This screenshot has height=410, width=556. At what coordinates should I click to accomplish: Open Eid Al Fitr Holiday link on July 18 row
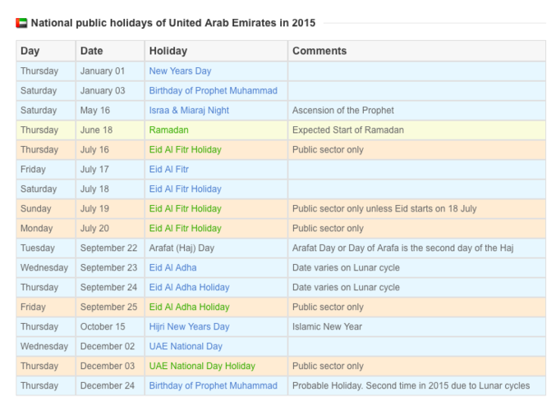[185, 189]
